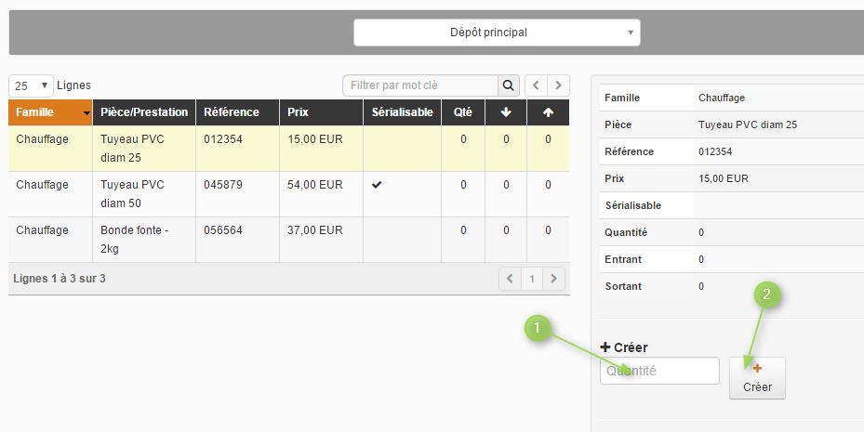Click the serialisable checkmark on reference 045879
Screen dimensions: 864x432
point(377,185)
